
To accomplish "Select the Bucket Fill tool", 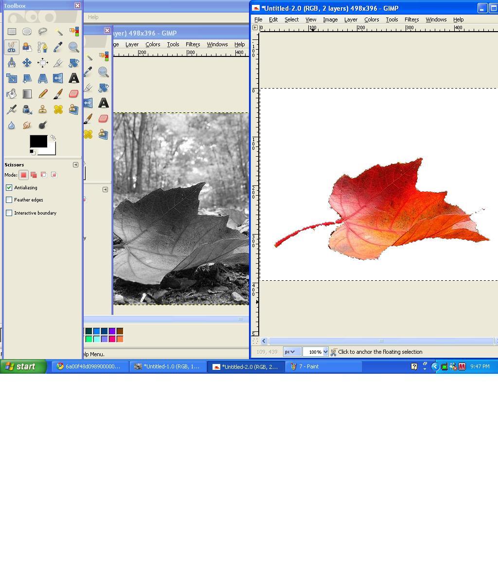I will pos(12,94).
